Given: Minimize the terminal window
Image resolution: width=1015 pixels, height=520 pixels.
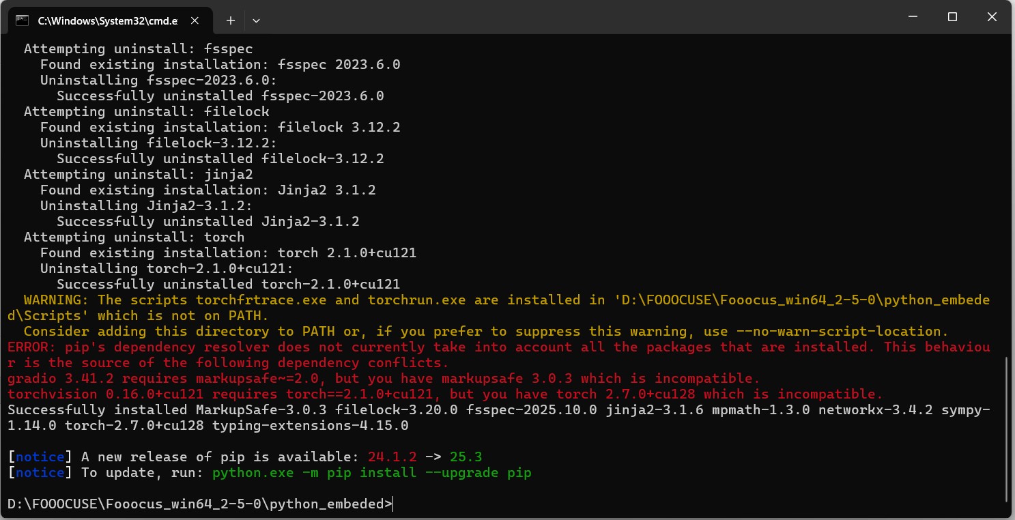Looking at the screenshot, I should coord(913,17).
